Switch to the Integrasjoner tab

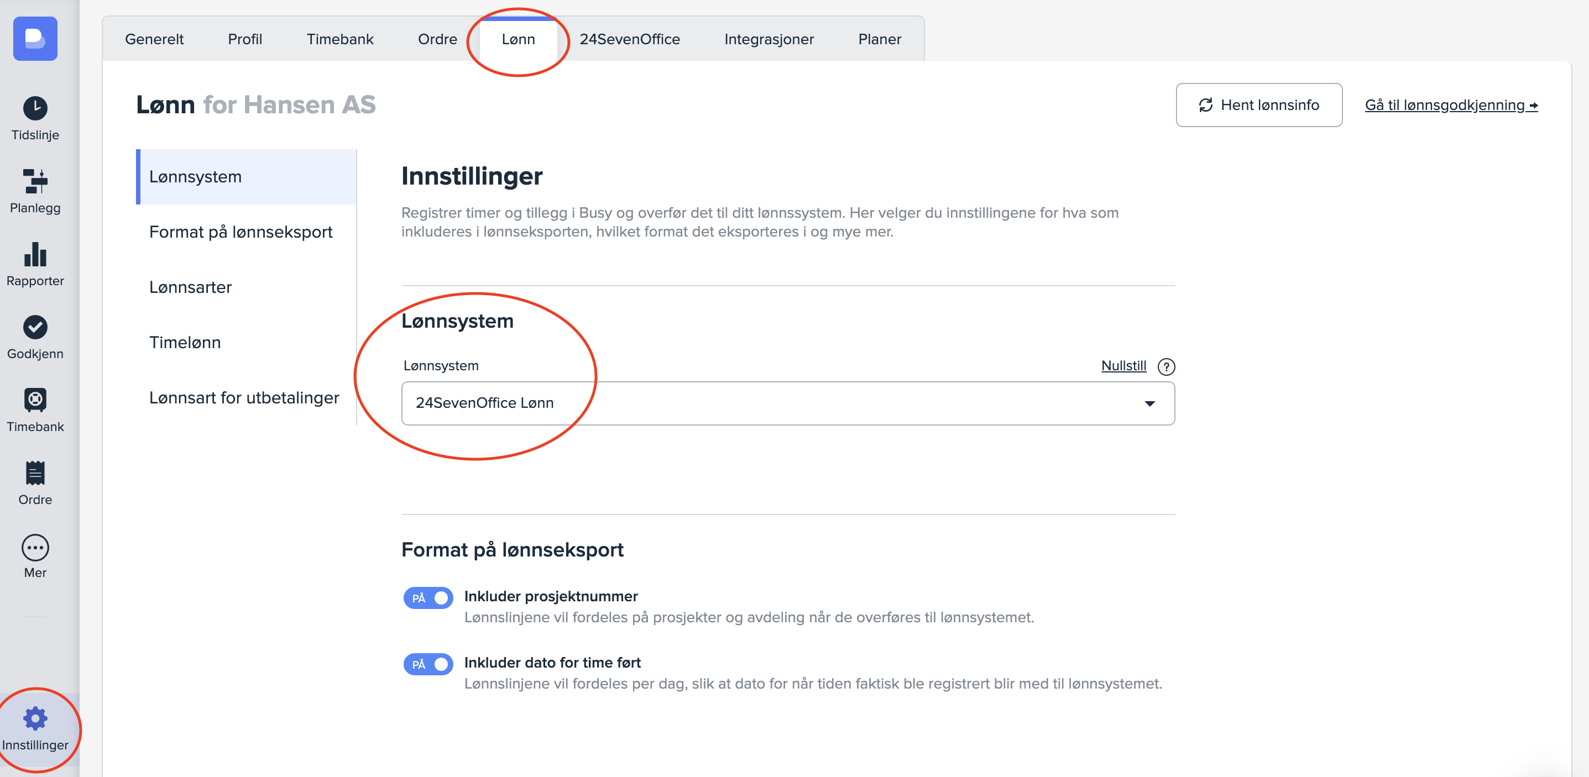(x=769, y=39)
